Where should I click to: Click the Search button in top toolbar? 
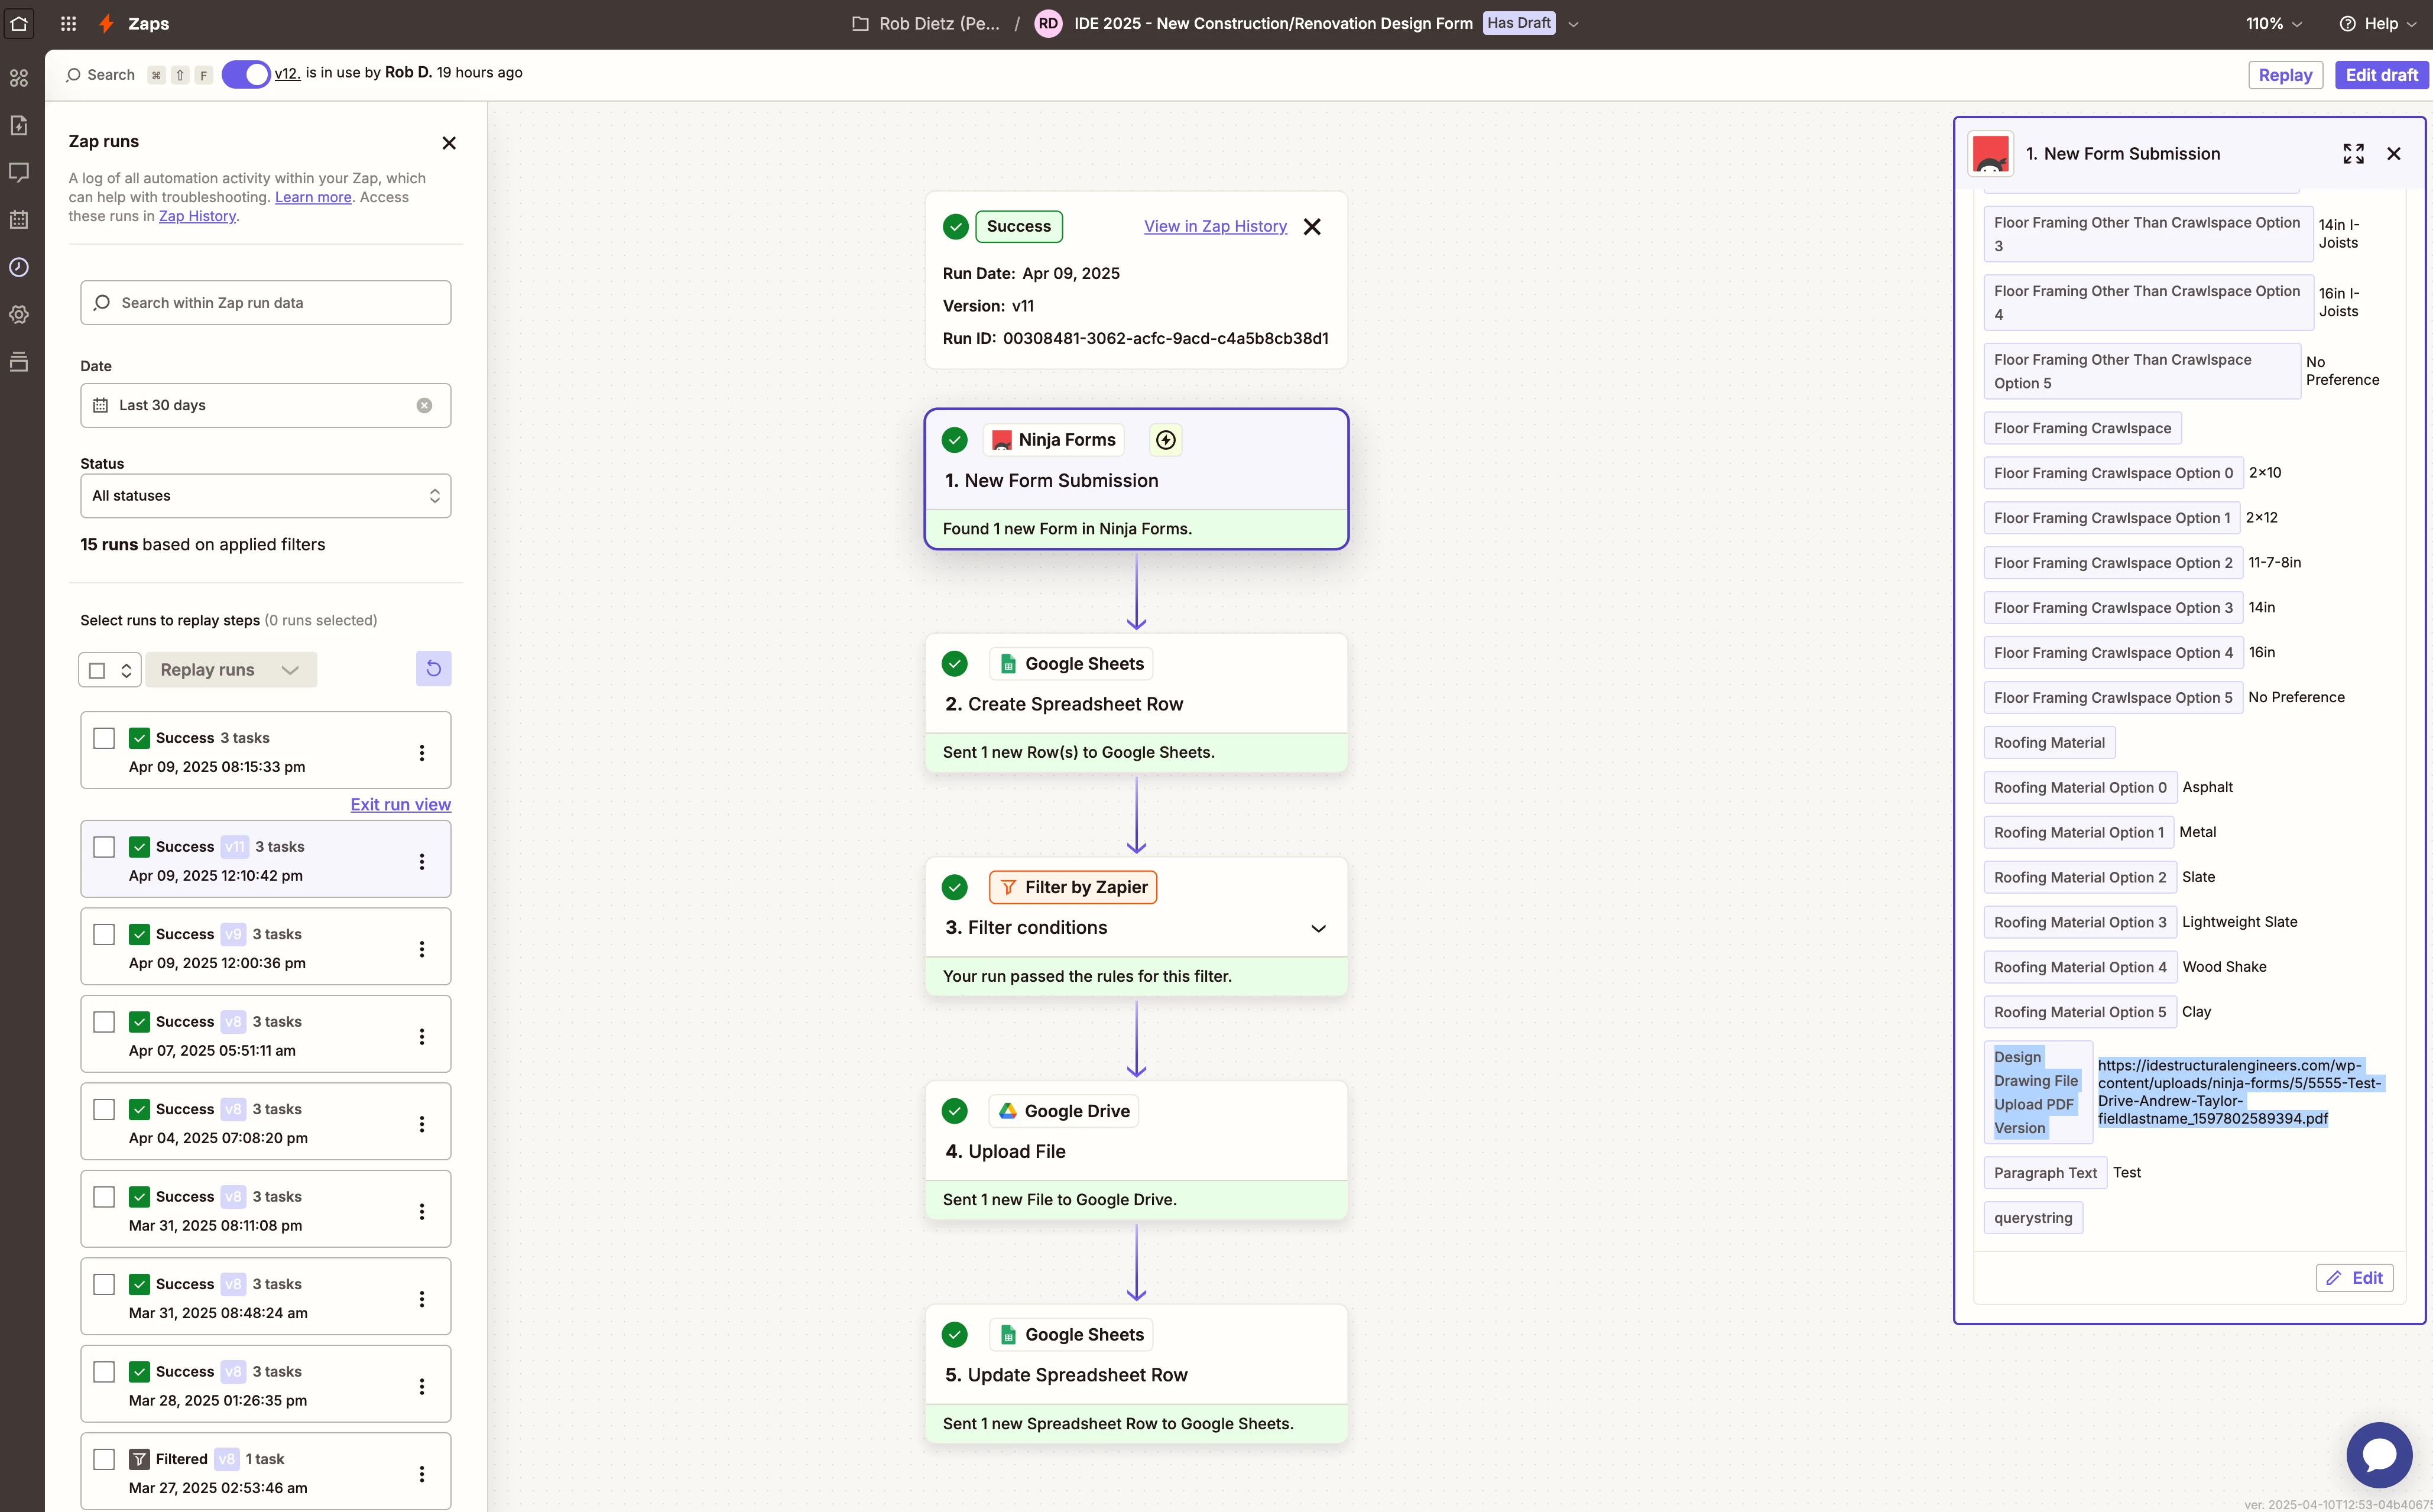pyautogui.click(x=100, y=75)
